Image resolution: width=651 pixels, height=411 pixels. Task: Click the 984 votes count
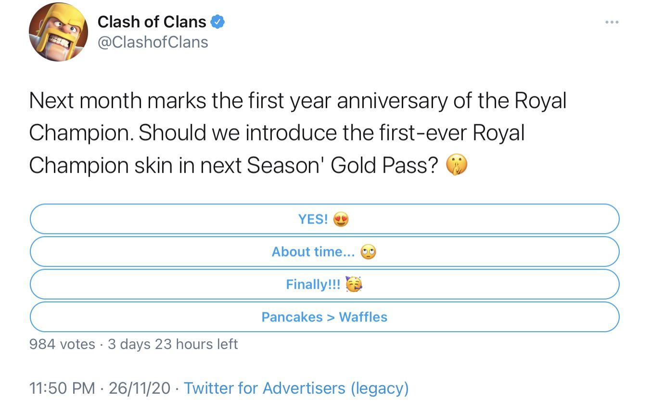tap(62, 344)
